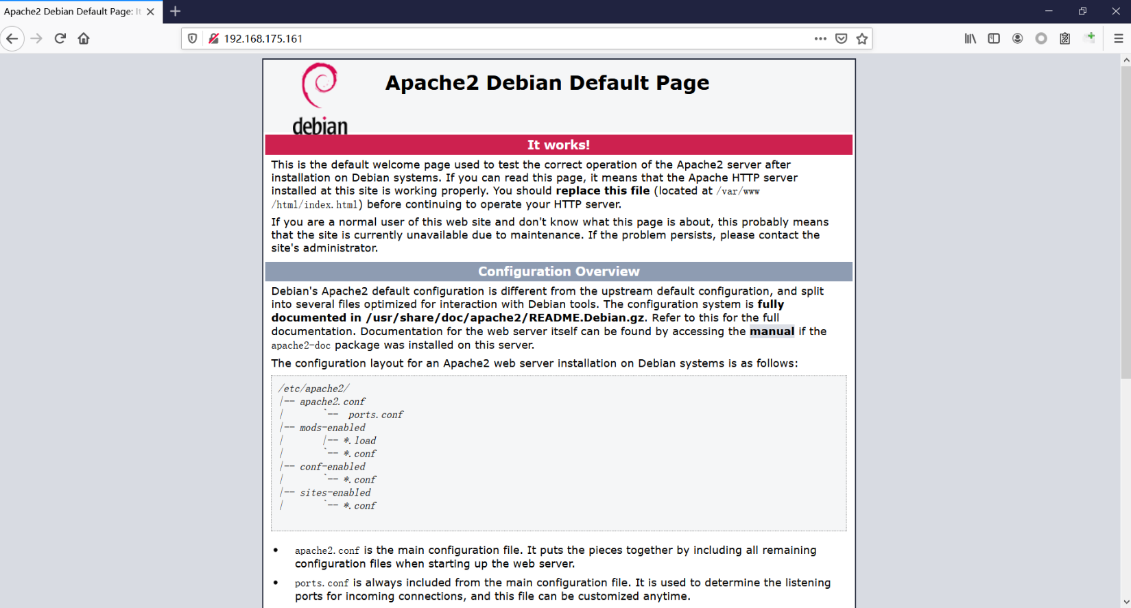Open the Firefox hamburger menu
The width and height of the screenshot is (1131, 608).
point(1119,38)
